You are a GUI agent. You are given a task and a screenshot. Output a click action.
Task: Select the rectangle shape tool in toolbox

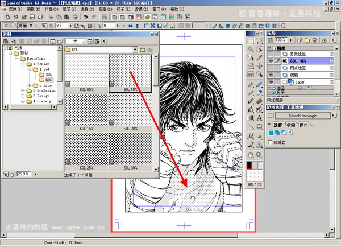coord(259,126)
